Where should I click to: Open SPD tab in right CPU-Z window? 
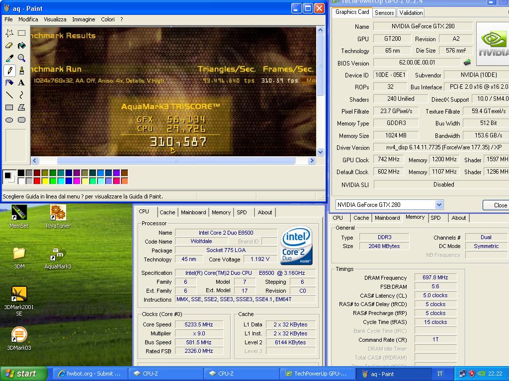click(435, 218)
